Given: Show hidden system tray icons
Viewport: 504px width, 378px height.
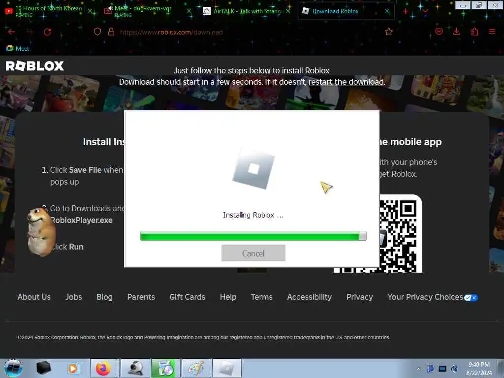Looking at the screenshot, I should (418, 369).
